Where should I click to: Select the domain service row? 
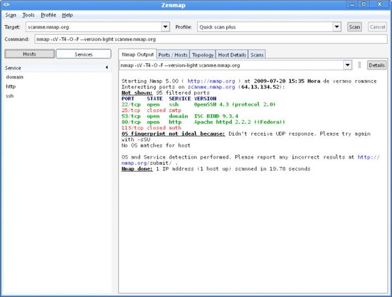point(58,77)
